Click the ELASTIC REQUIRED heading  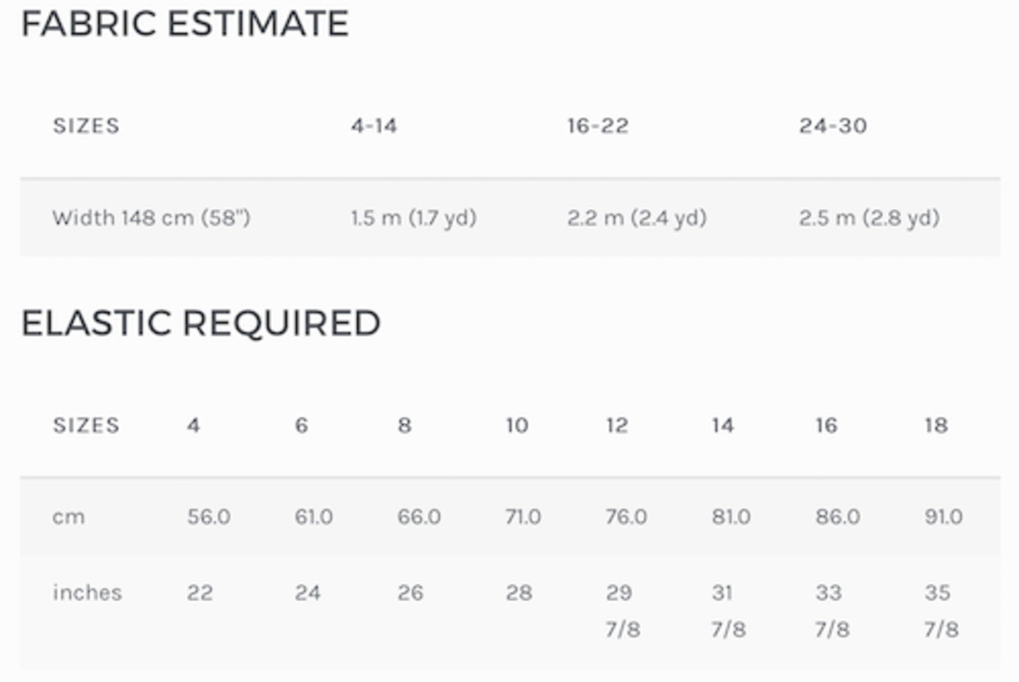pos(201,323)
